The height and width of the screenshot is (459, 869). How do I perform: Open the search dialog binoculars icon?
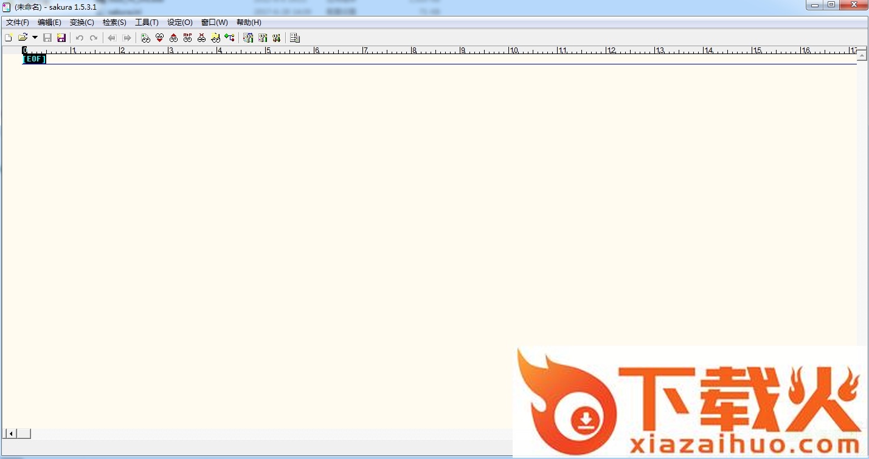coord(145,38)
